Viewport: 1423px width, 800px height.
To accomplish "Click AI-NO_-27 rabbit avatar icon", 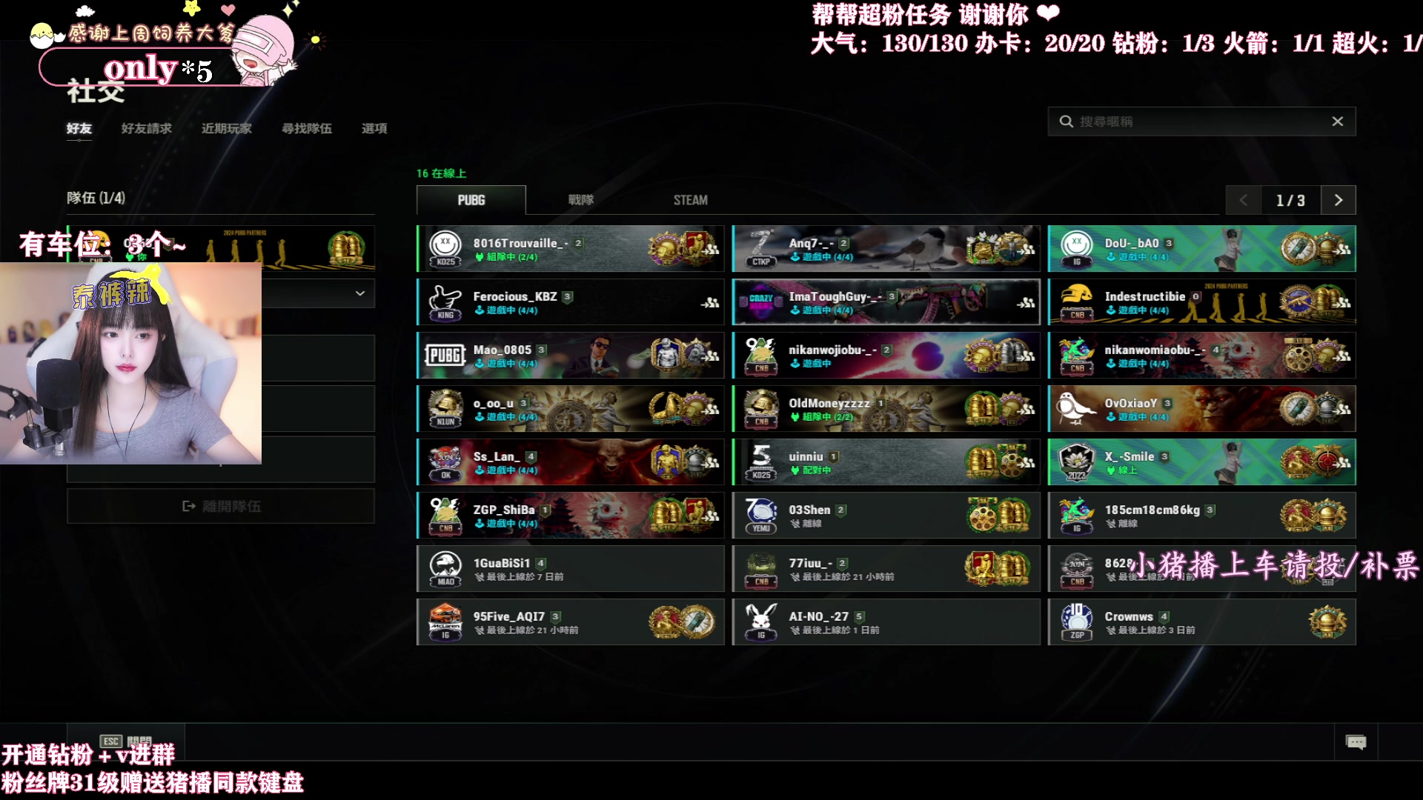I will click(x=761, y=622).
